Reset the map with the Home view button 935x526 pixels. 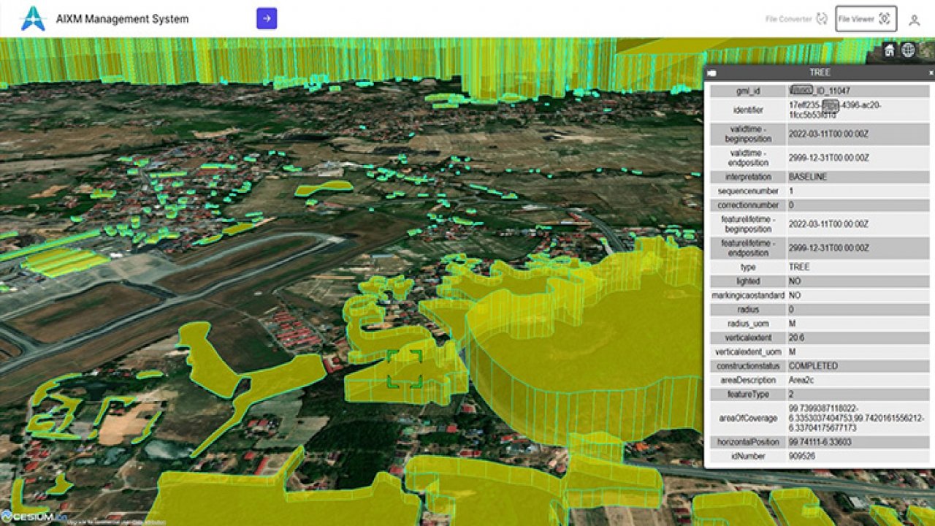click(x=890, y=50)
